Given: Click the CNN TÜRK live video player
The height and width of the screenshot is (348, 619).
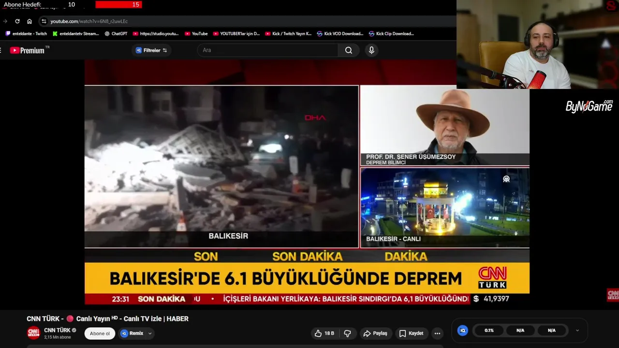Looking at the screenshot, I should 307,182.
